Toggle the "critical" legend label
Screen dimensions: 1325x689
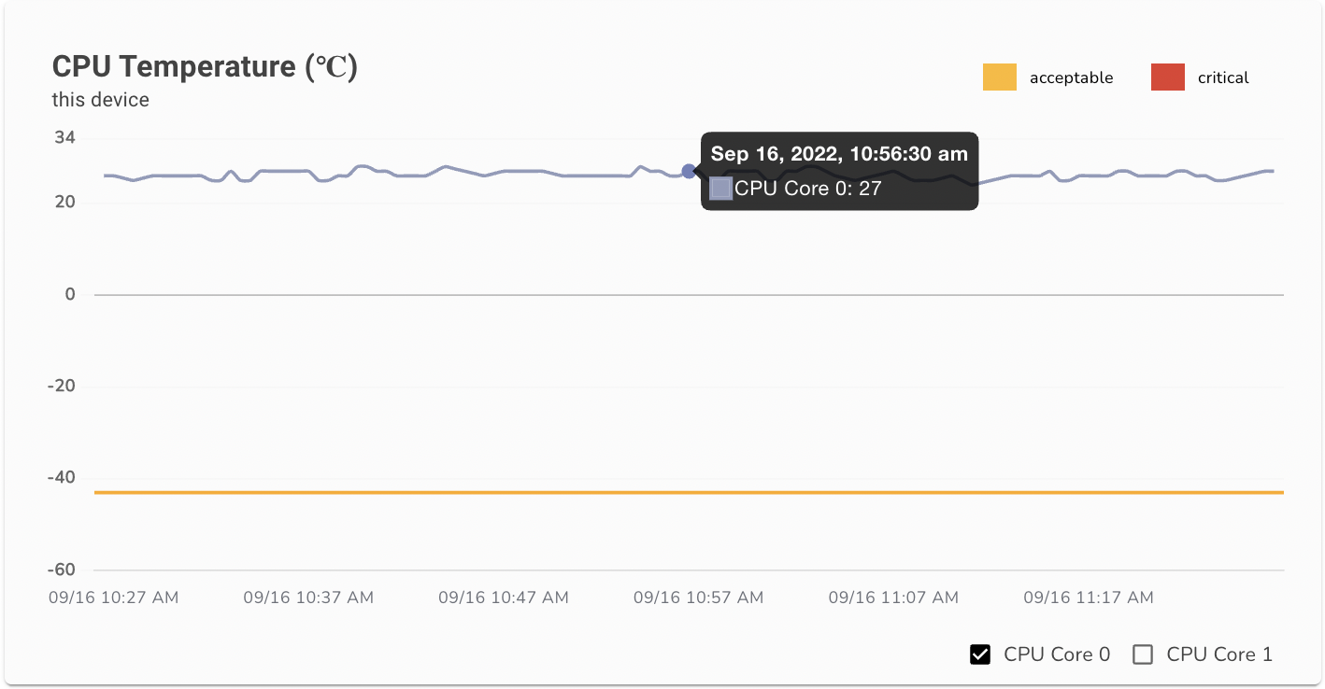(1223, 78)
